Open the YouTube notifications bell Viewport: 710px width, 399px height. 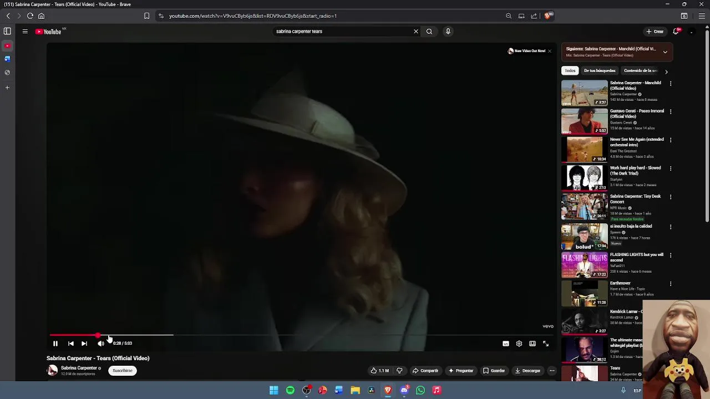tap(676, 32)
